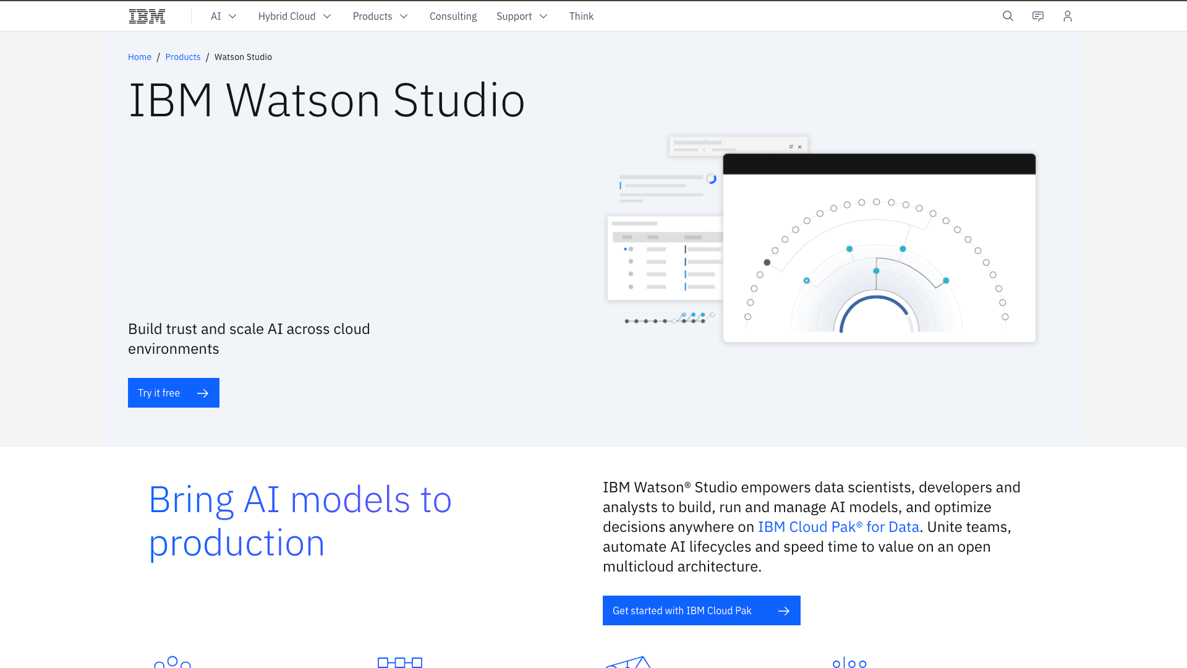
Task: Open the Products dropdown menu
Action: click(380, 16)
